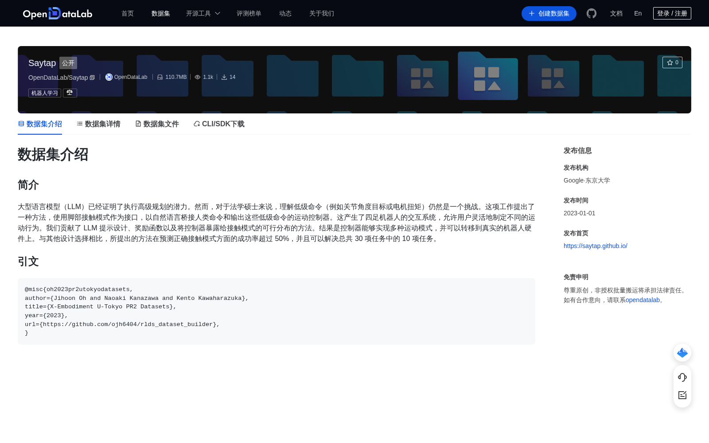709x443 pixels.
Task: Click the 2023-01-01 publish date
Action: 580,213
